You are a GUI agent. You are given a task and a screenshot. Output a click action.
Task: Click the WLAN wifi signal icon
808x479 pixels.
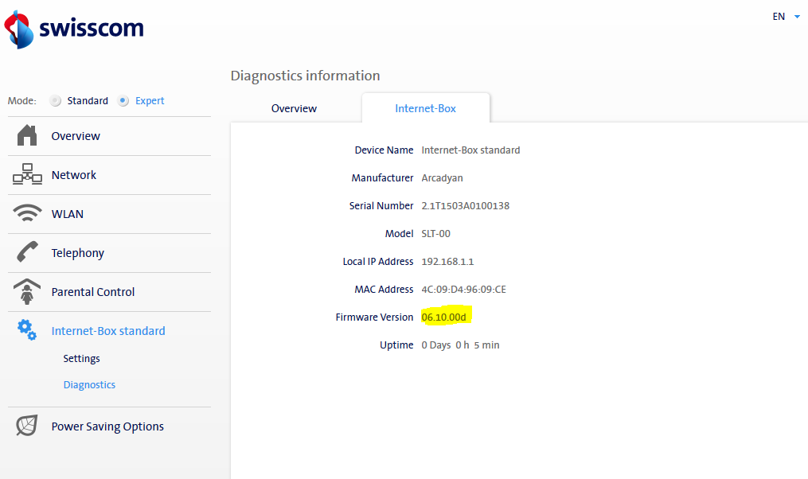click(x=27, y=214)
